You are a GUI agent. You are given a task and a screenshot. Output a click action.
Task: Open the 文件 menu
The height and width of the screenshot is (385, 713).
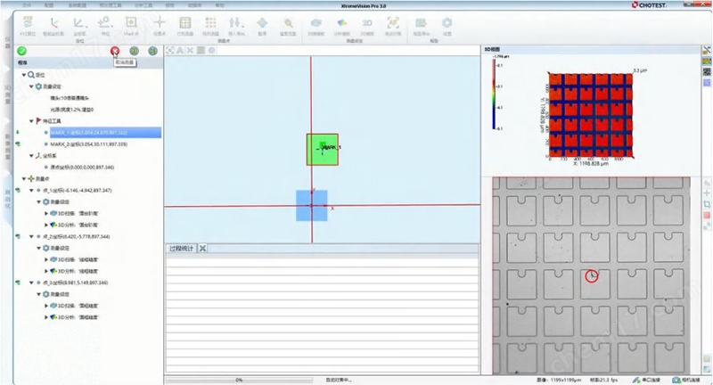pos(28,4)
